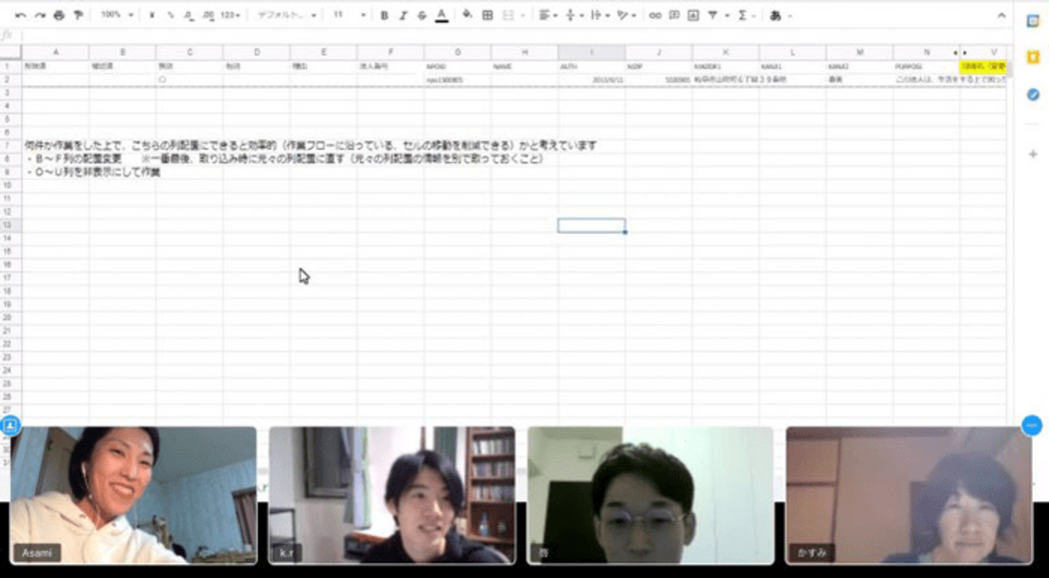Open the Borders tool
The image size is (1049, 578).
pyautogui.click(x=488, y=16)
